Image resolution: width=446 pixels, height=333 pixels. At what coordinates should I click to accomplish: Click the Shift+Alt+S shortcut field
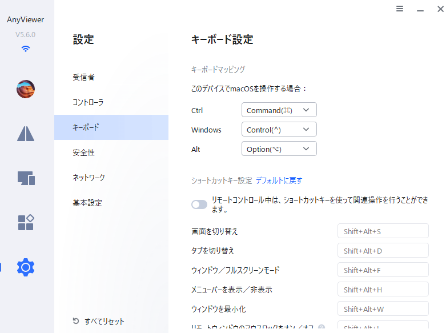383,231
